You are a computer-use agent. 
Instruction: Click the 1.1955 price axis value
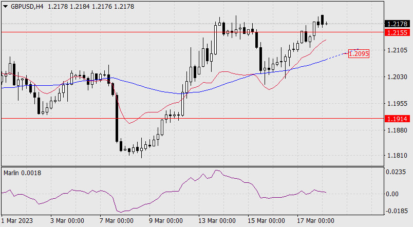pos(397,103)
